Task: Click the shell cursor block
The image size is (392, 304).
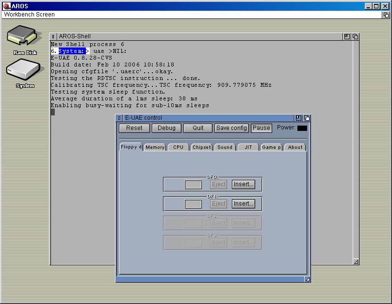Action: [53, 112]
